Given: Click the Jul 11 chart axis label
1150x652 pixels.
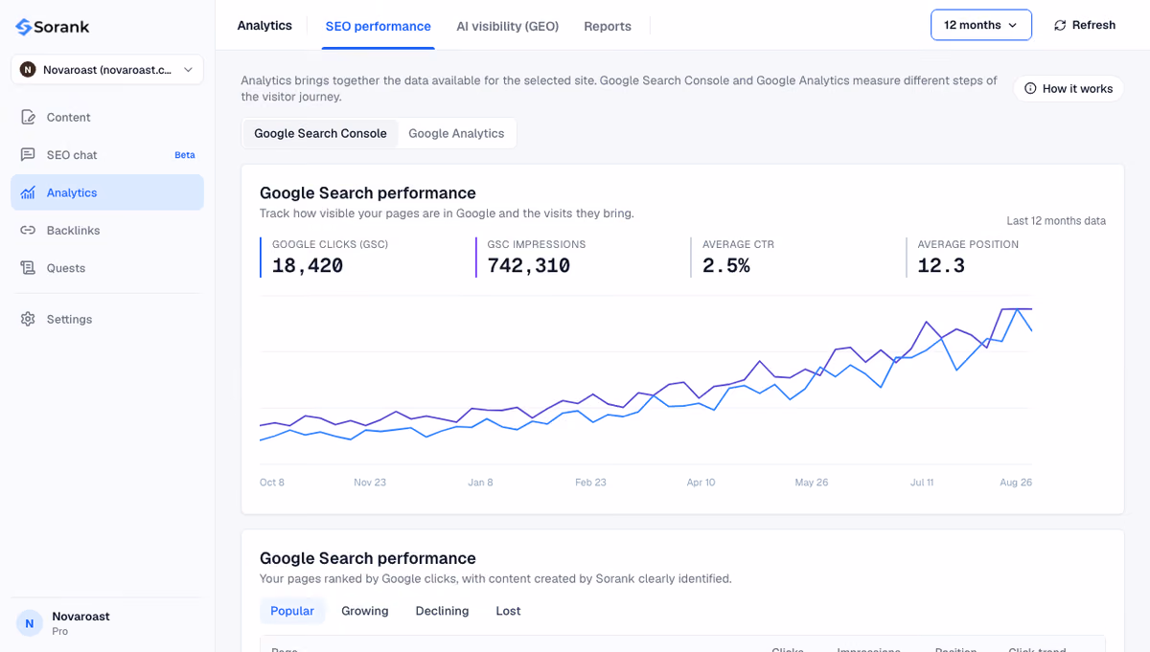Looking at the screenshot, I should pyautogui.click(x=922, y=483).
